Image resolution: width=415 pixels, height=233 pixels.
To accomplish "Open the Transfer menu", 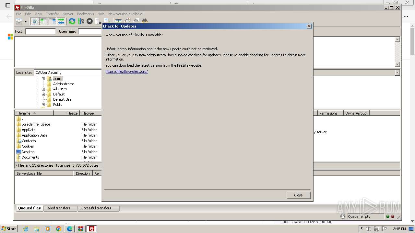I will click(x=52, y=14).
